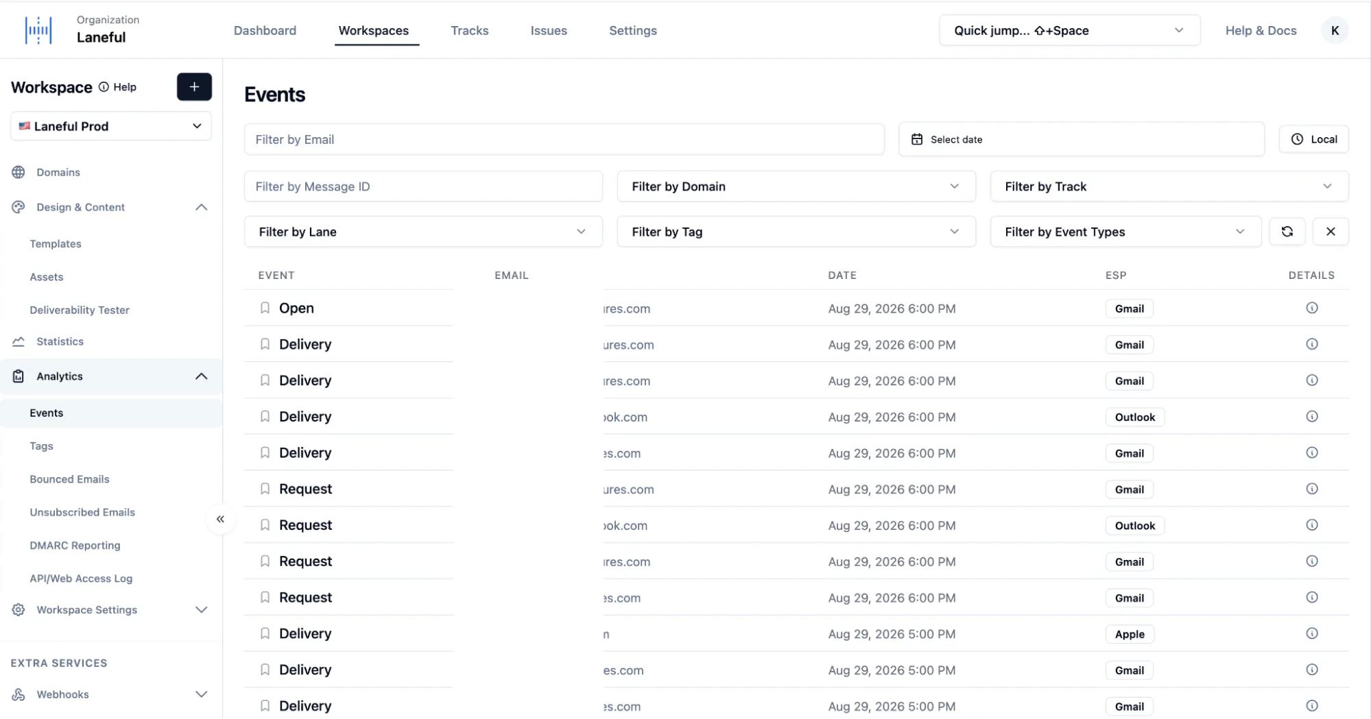Screen dimensions: 1371x719
Task: Switch to the Settings tab
Action: pos(632,30)
